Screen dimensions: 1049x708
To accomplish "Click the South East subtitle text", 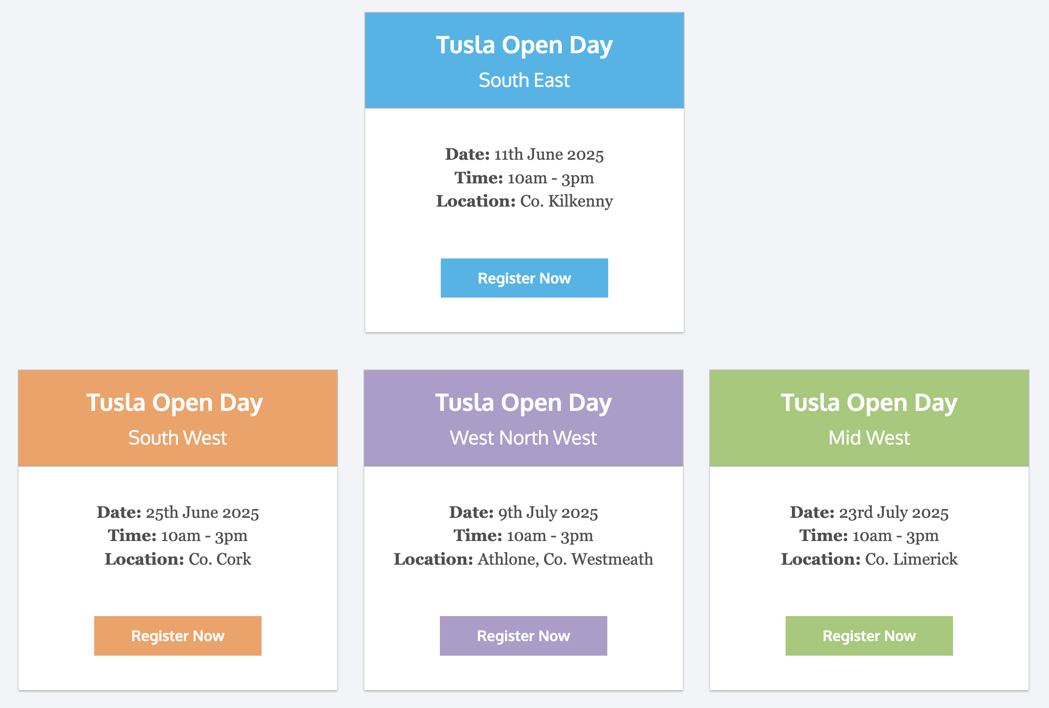I will pyautogui.click(x=524, y=80).
